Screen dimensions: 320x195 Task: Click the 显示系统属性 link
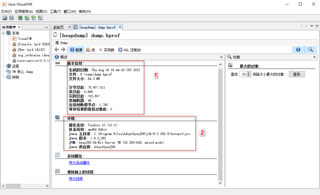(79, 163)
